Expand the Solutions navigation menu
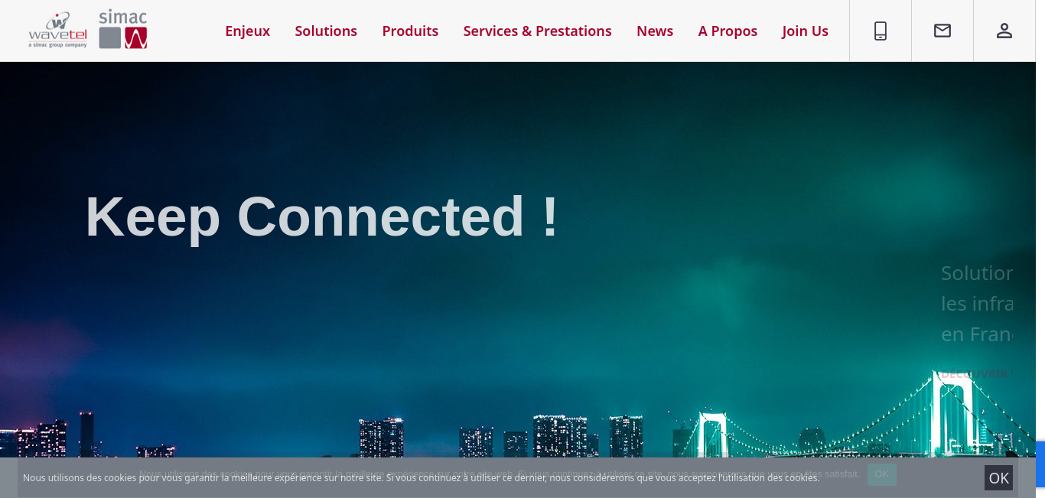The width and height of the screenshot is (1045, 498). pos(326,31)
